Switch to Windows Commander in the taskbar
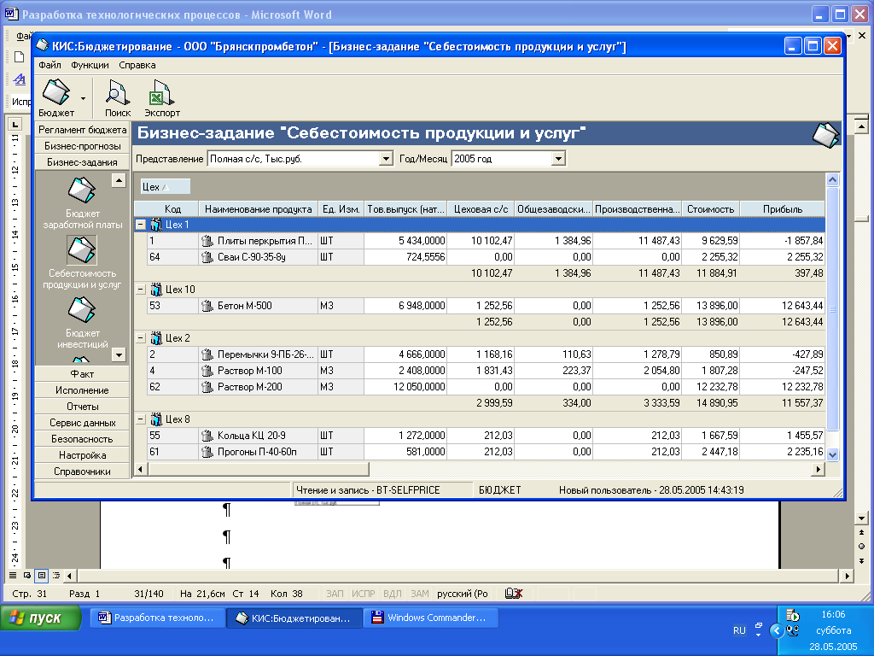Image resolution: width=874 pixels, height=656 pixels. tap(428, 618)
